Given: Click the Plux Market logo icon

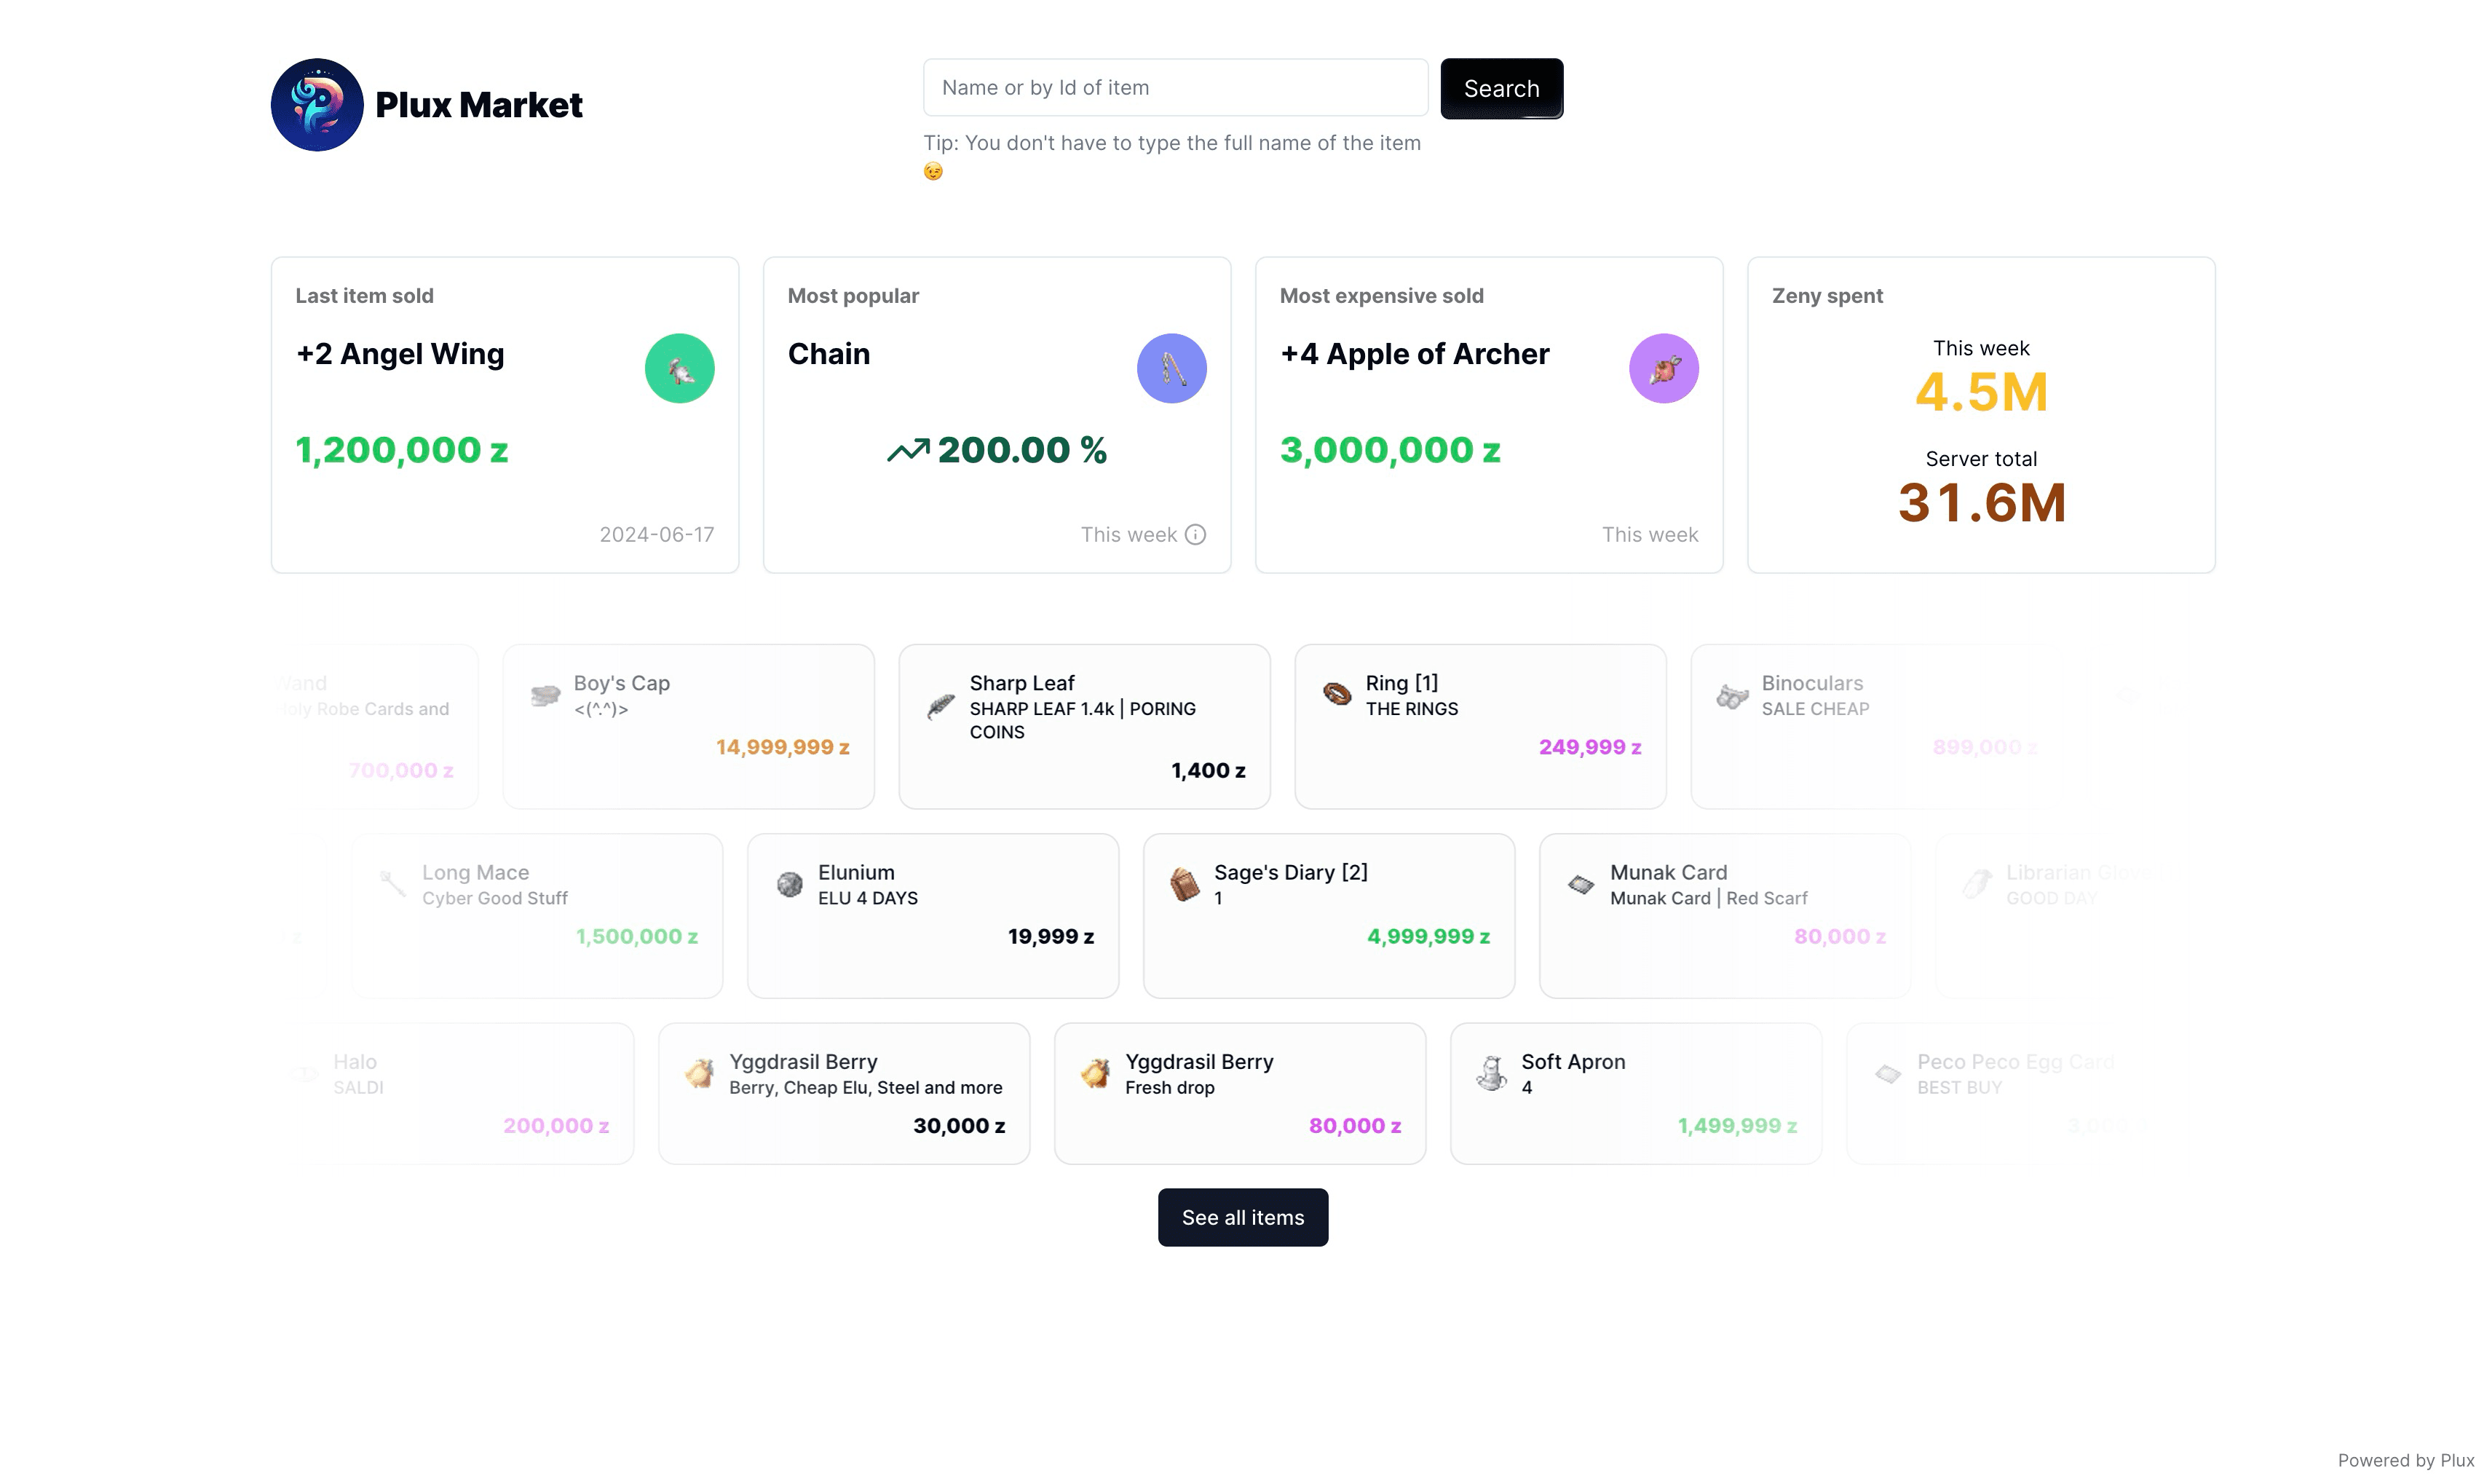Looking at the screenshot, I should pos(317,104).
